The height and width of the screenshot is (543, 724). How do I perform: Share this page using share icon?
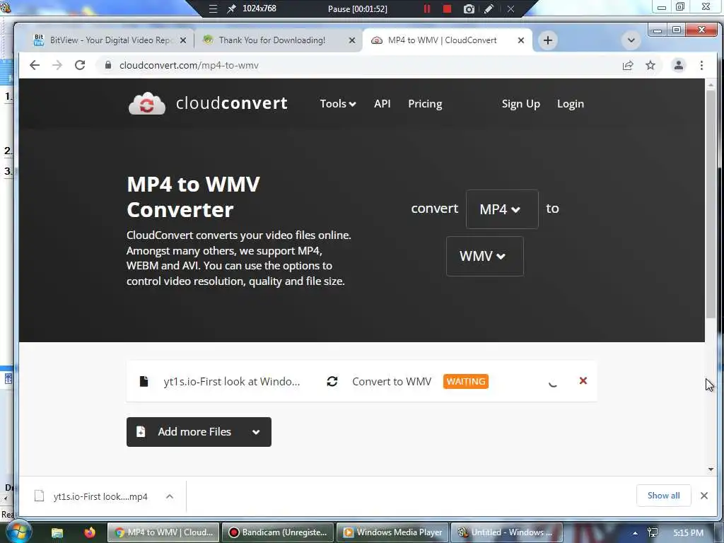pos(628,65)
